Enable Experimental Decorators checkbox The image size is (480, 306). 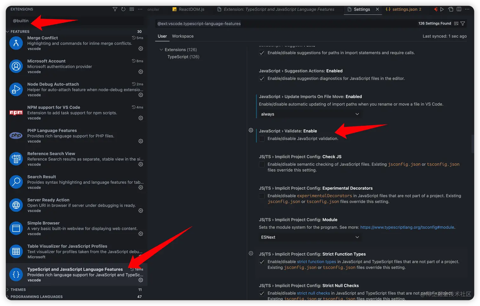pos(262,196)
